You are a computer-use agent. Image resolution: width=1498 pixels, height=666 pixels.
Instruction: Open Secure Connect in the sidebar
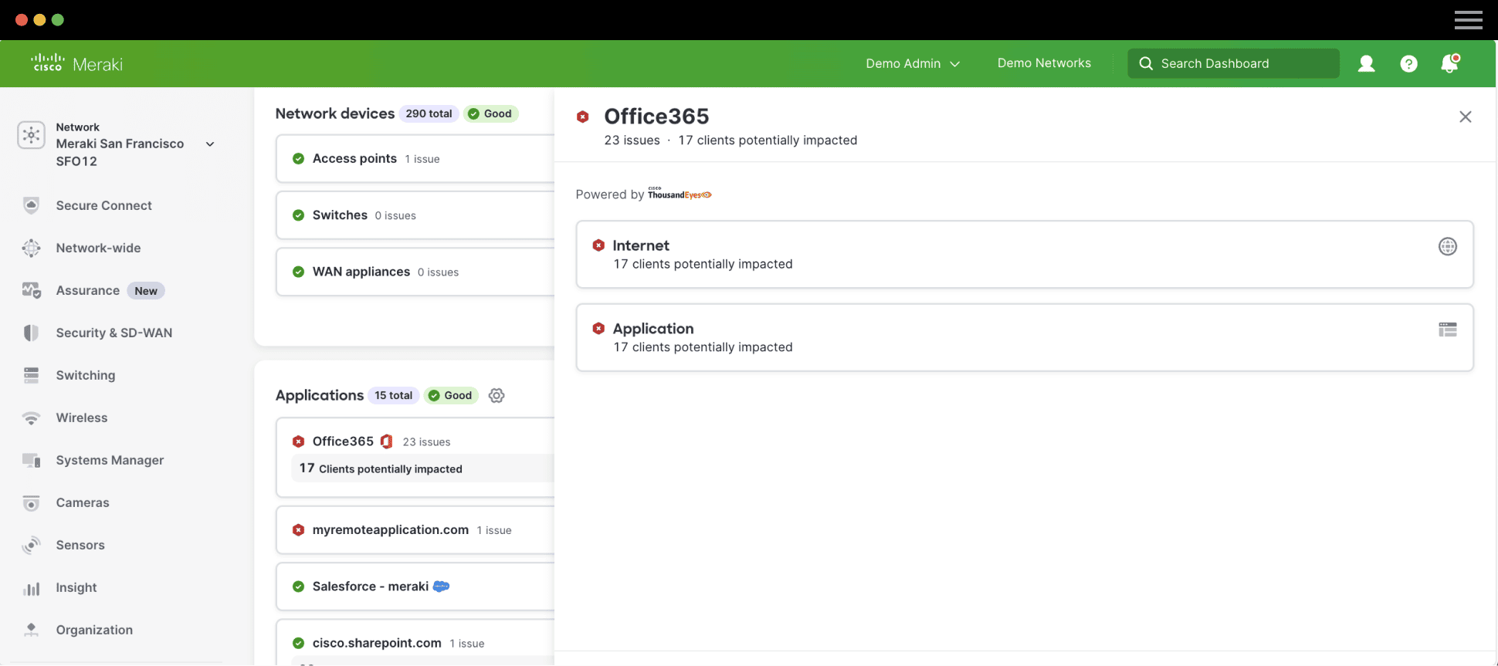103,205
